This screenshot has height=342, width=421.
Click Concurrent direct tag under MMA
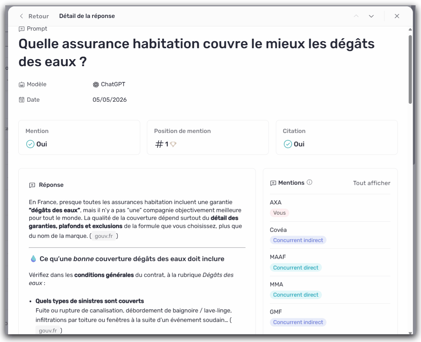(x=296, y=295)
